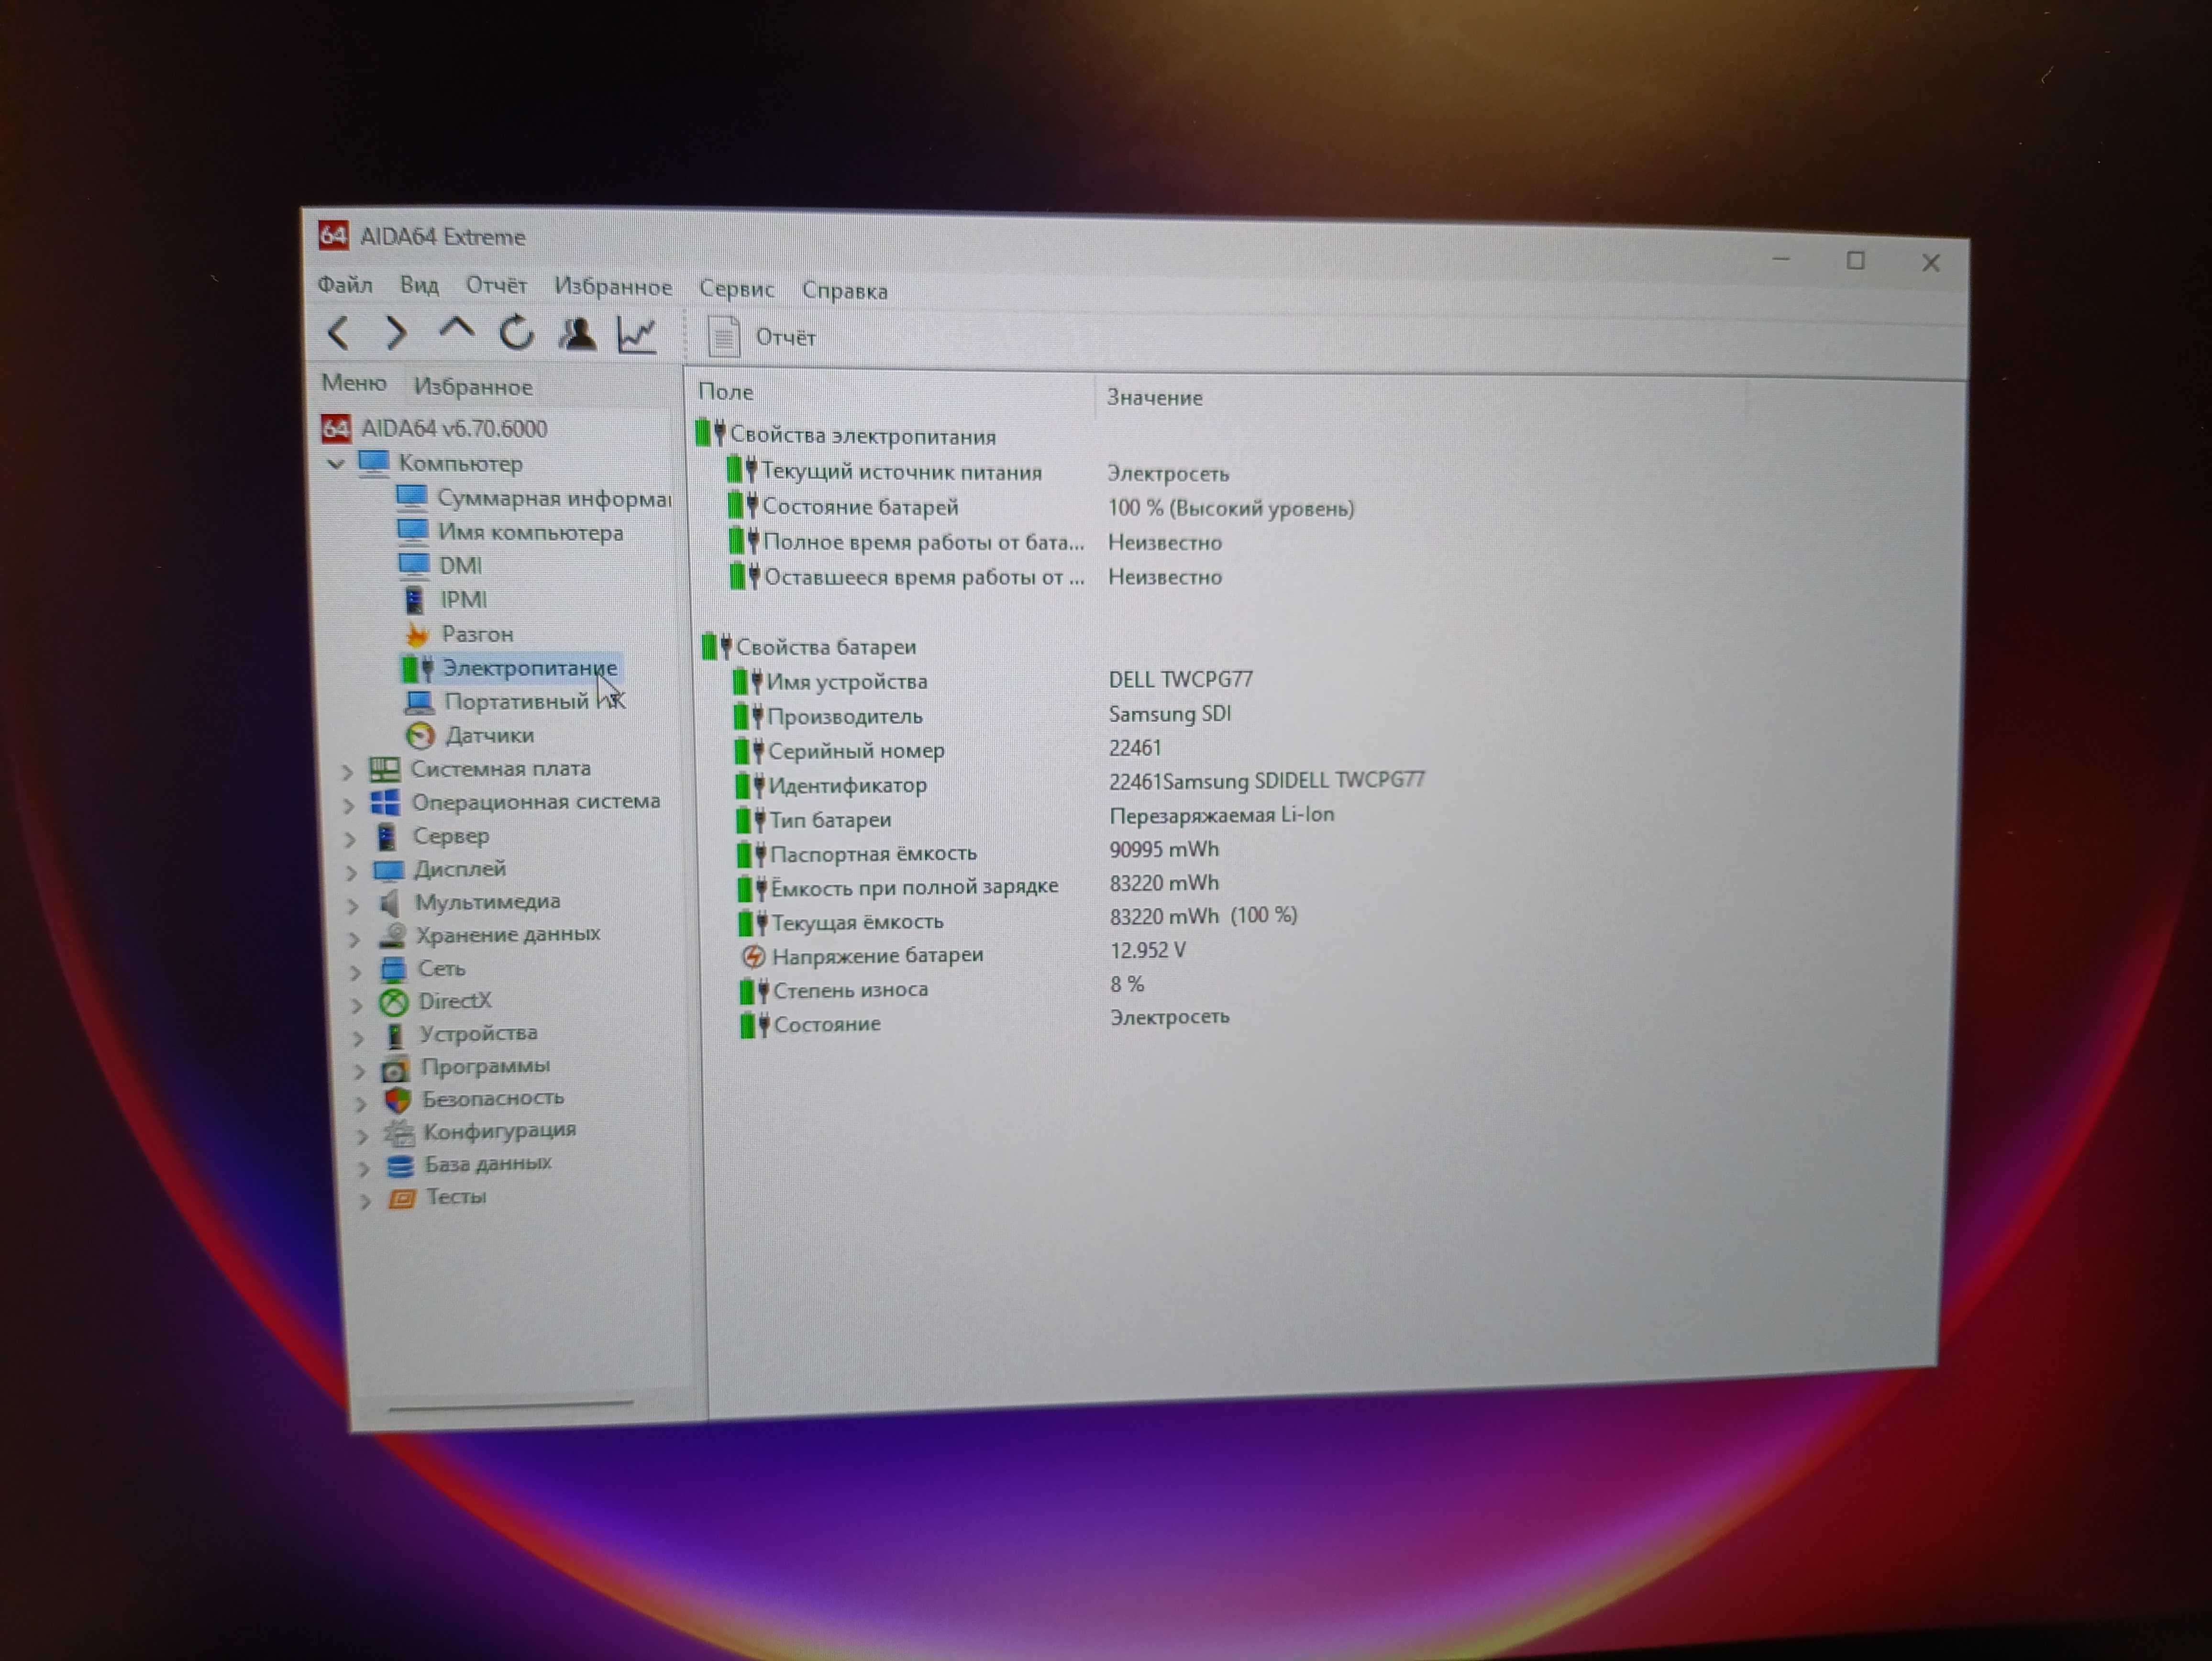Collapse the Компьютер tree node

[x=336, y=464]
